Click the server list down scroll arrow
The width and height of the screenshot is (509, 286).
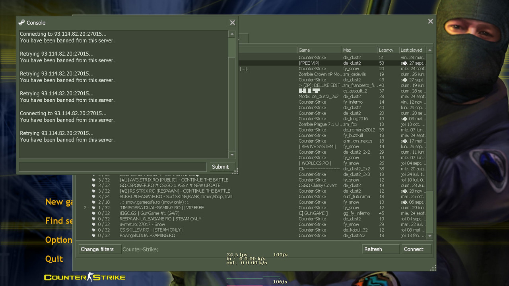click(x=429, y=236)
